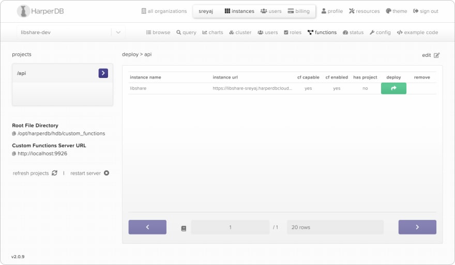This screenshot has height=265, width=455.
Task: Open the roles tab
Action: [x=293, y=32]
